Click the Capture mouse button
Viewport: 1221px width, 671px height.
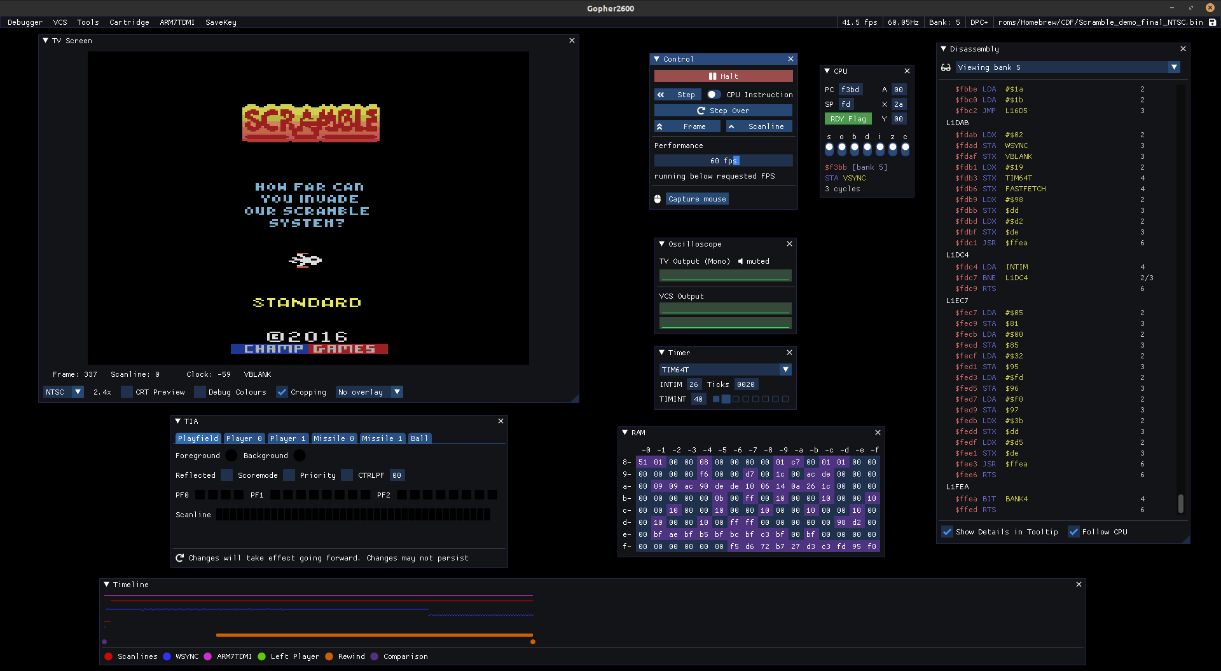tap(697, 199)
